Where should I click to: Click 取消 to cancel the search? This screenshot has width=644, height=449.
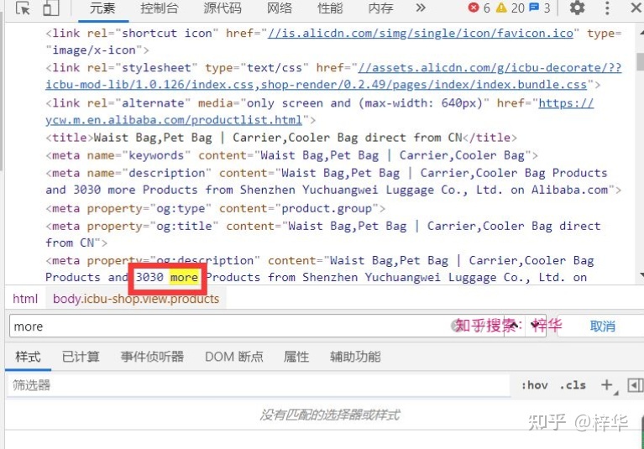(x=602, y=326)
